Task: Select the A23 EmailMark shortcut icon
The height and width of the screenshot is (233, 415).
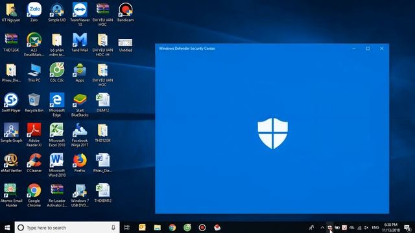Action: 34,44
